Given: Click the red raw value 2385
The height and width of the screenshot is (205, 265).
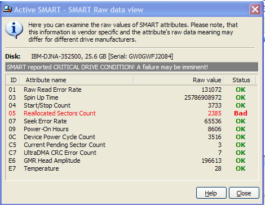Looking at the screenshot, I should pyautogui.click(x=215, y=113).
